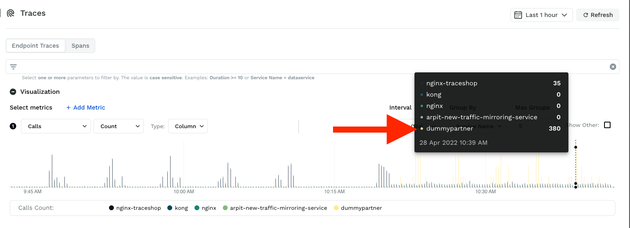Click the 10:15 AM axis label
The image size is (630, 228).
click(335, 192)
